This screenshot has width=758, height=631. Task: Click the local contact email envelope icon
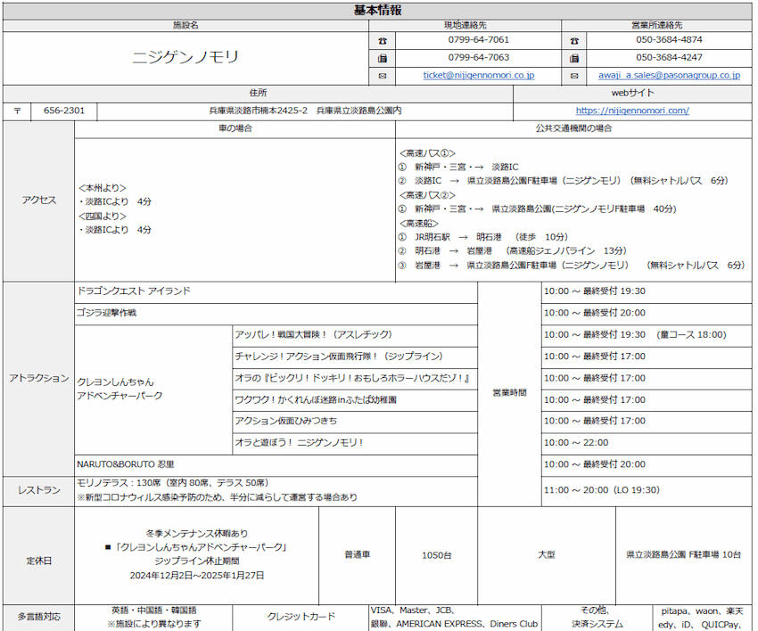coord(383,76)
